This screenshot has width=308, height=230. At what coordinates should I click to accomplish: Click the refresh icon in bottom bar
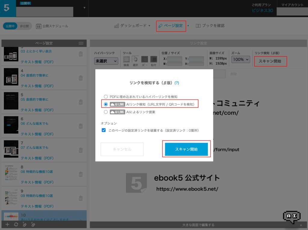16,225
